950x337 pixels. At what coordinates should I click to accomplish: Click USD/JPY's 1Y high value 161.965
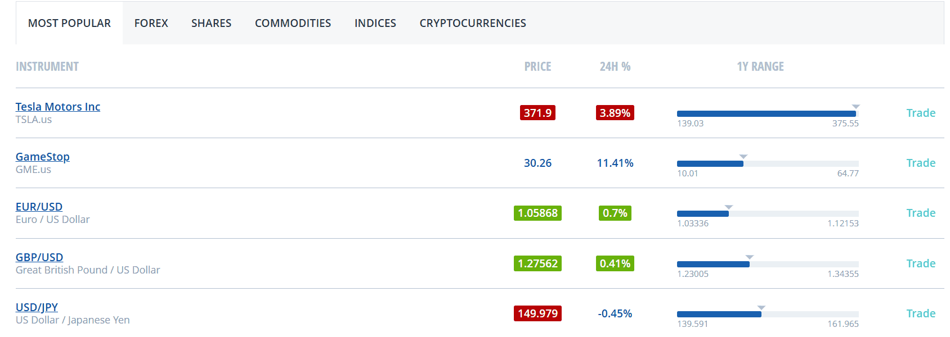pos(843,324)
